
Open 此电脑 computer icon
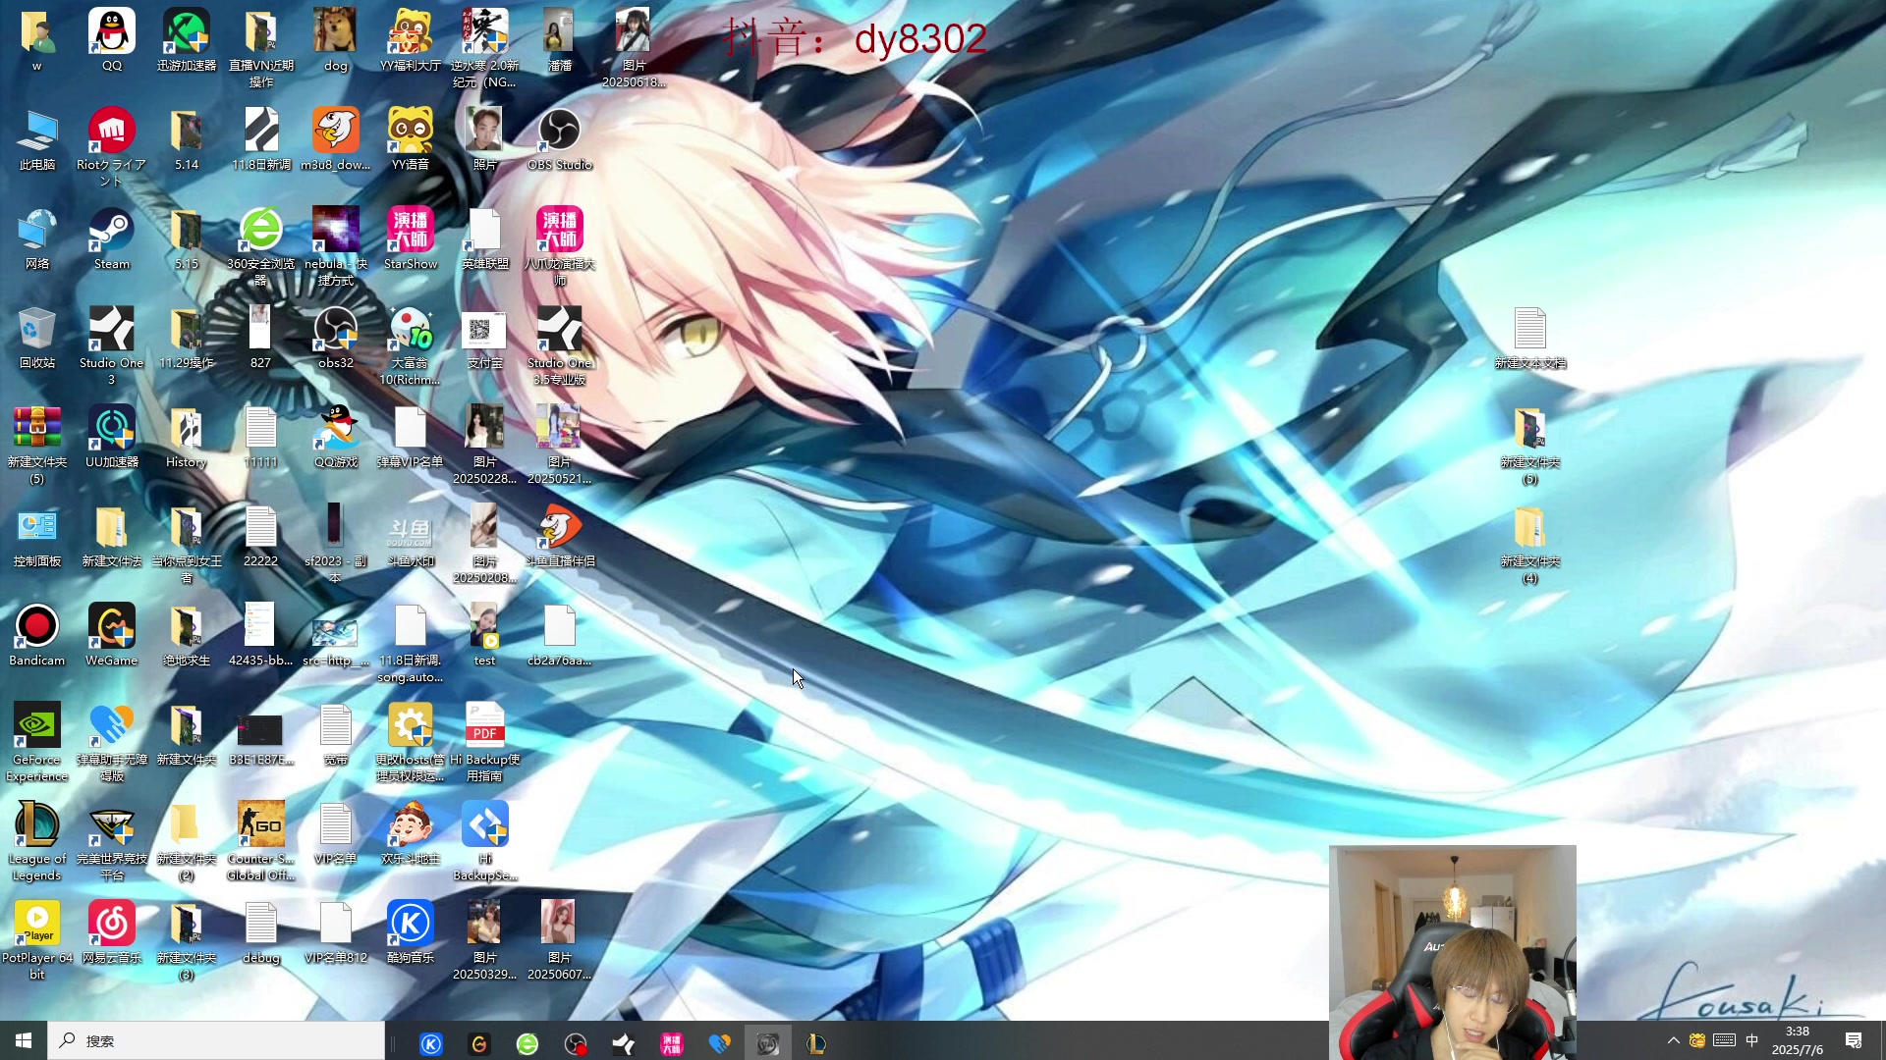pos(37,131)
